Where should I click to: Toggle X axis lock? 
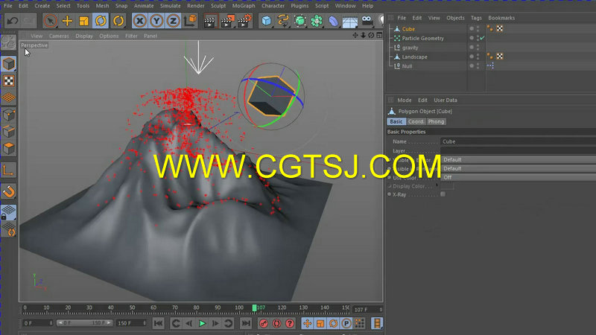click(x=140, y=21)
